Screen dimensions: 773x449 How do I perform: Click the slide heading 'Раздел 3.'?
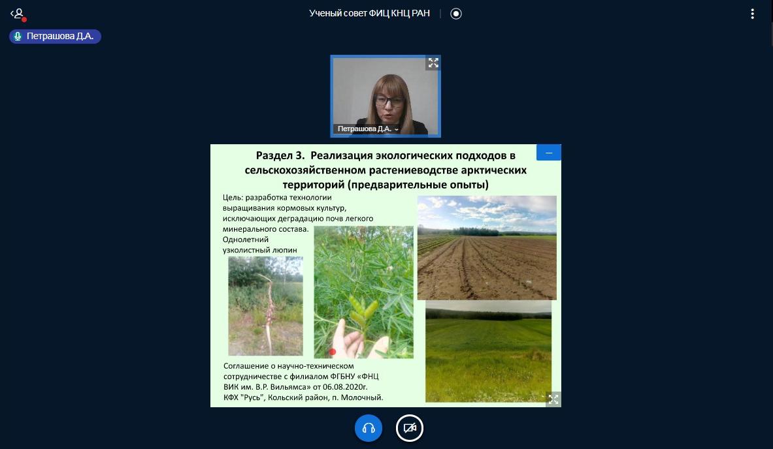280,155
